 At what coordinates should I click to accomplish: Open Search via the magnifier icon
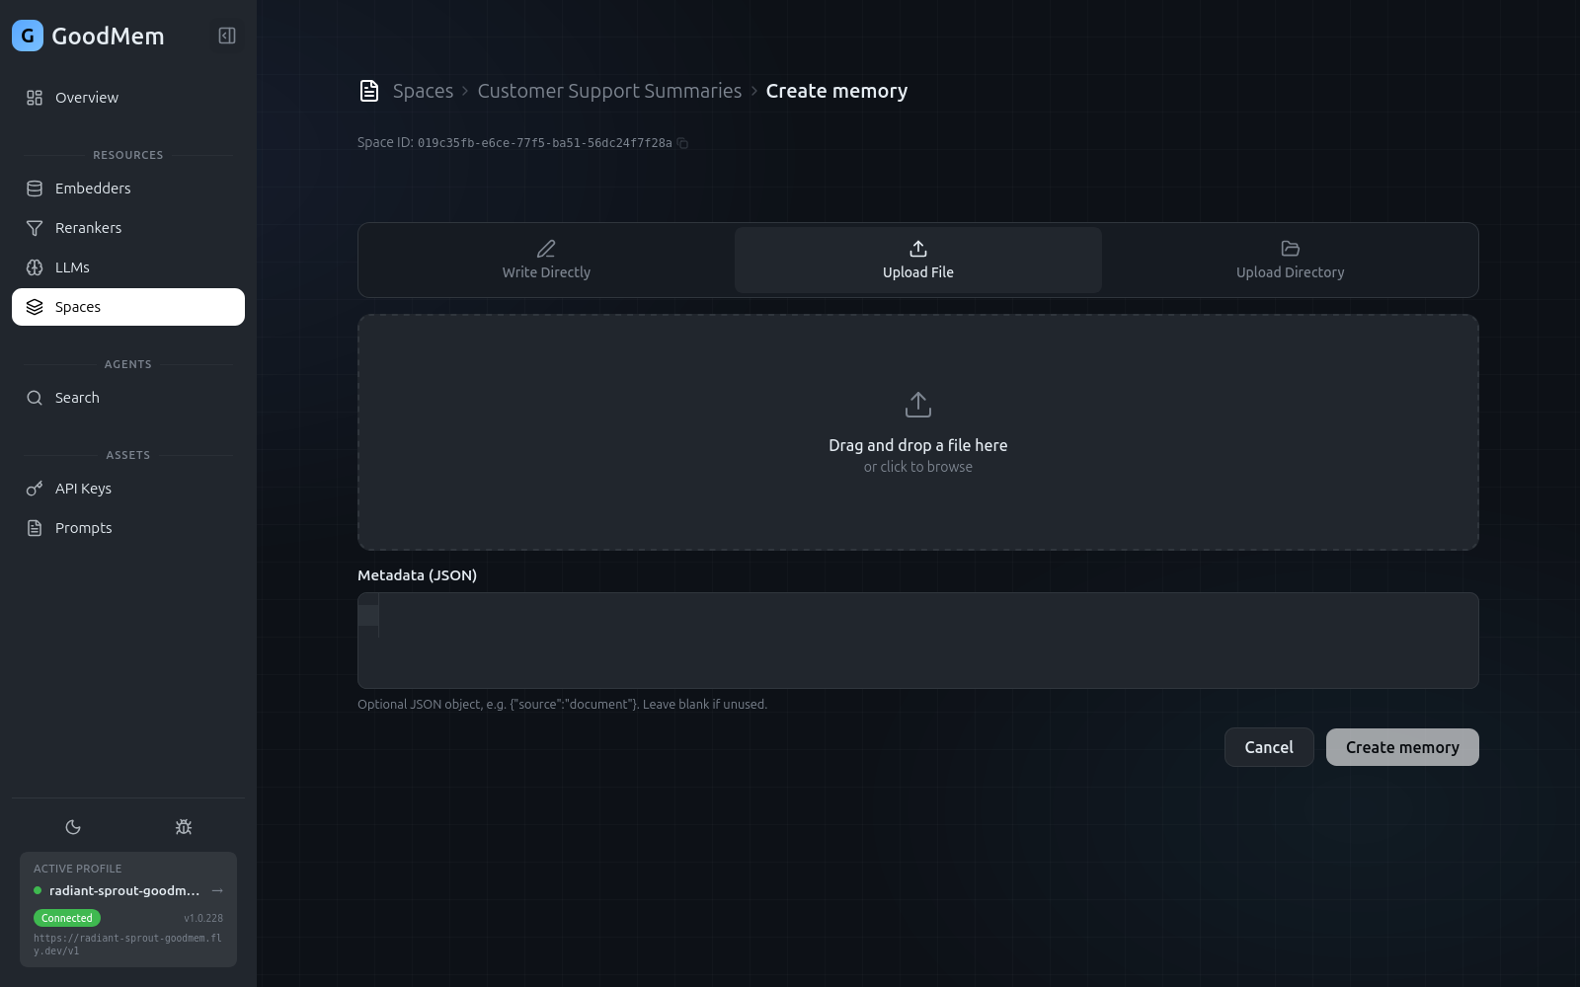coord(35,397)
